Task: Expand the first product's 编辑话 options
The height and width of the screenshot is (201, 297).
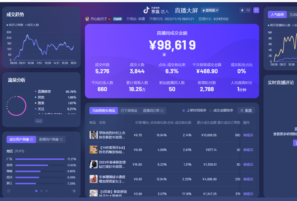Action: pos(248,135)
